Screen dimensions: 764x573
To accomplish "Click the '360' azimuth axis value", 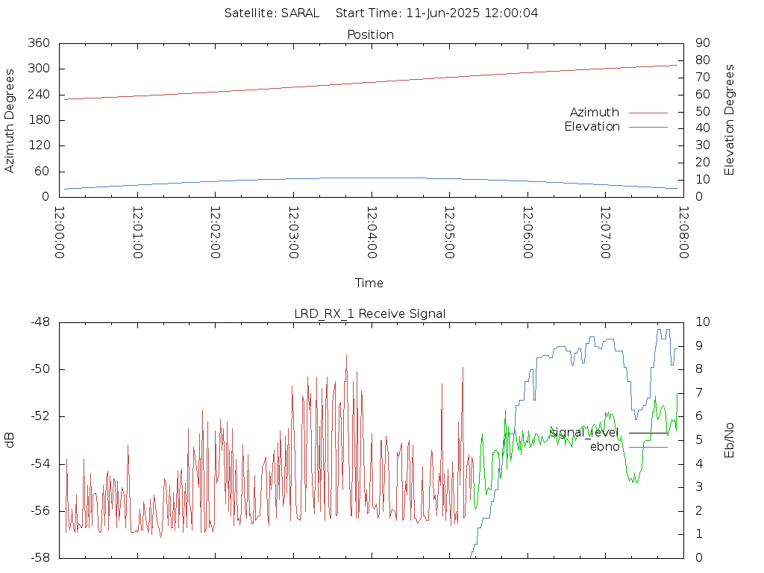I will tap(39, 43).
